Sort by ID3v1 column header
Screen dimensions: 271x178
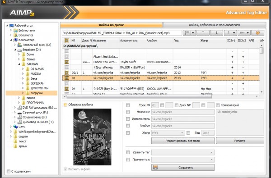coord(232,41)
